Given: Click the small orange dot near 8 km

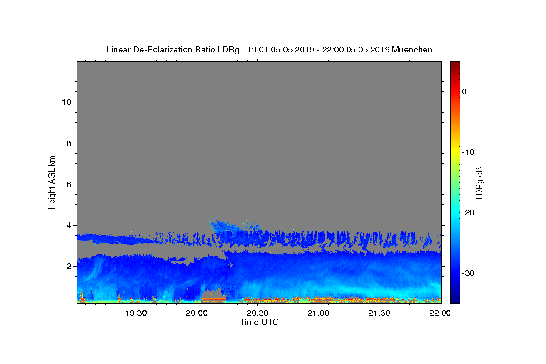Looking at the screenshot, I should click(x=231, y=144).
